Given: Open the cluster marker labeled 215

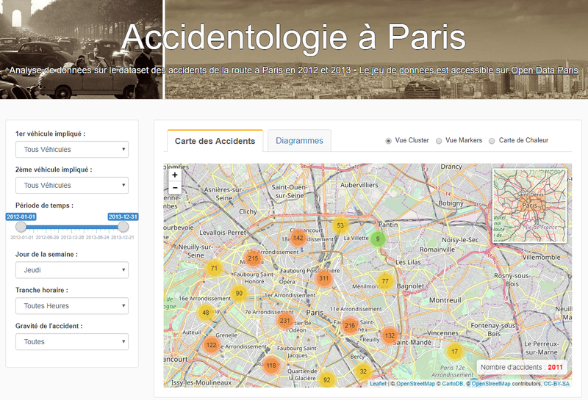Looking at the screenshot, I should point(253,258).
